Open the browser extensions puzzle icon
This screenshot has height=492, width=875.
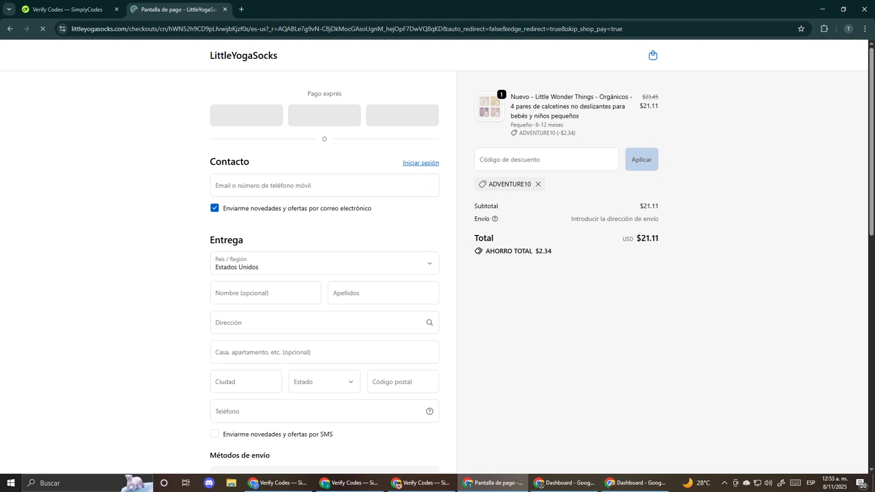tap(824, 29)
